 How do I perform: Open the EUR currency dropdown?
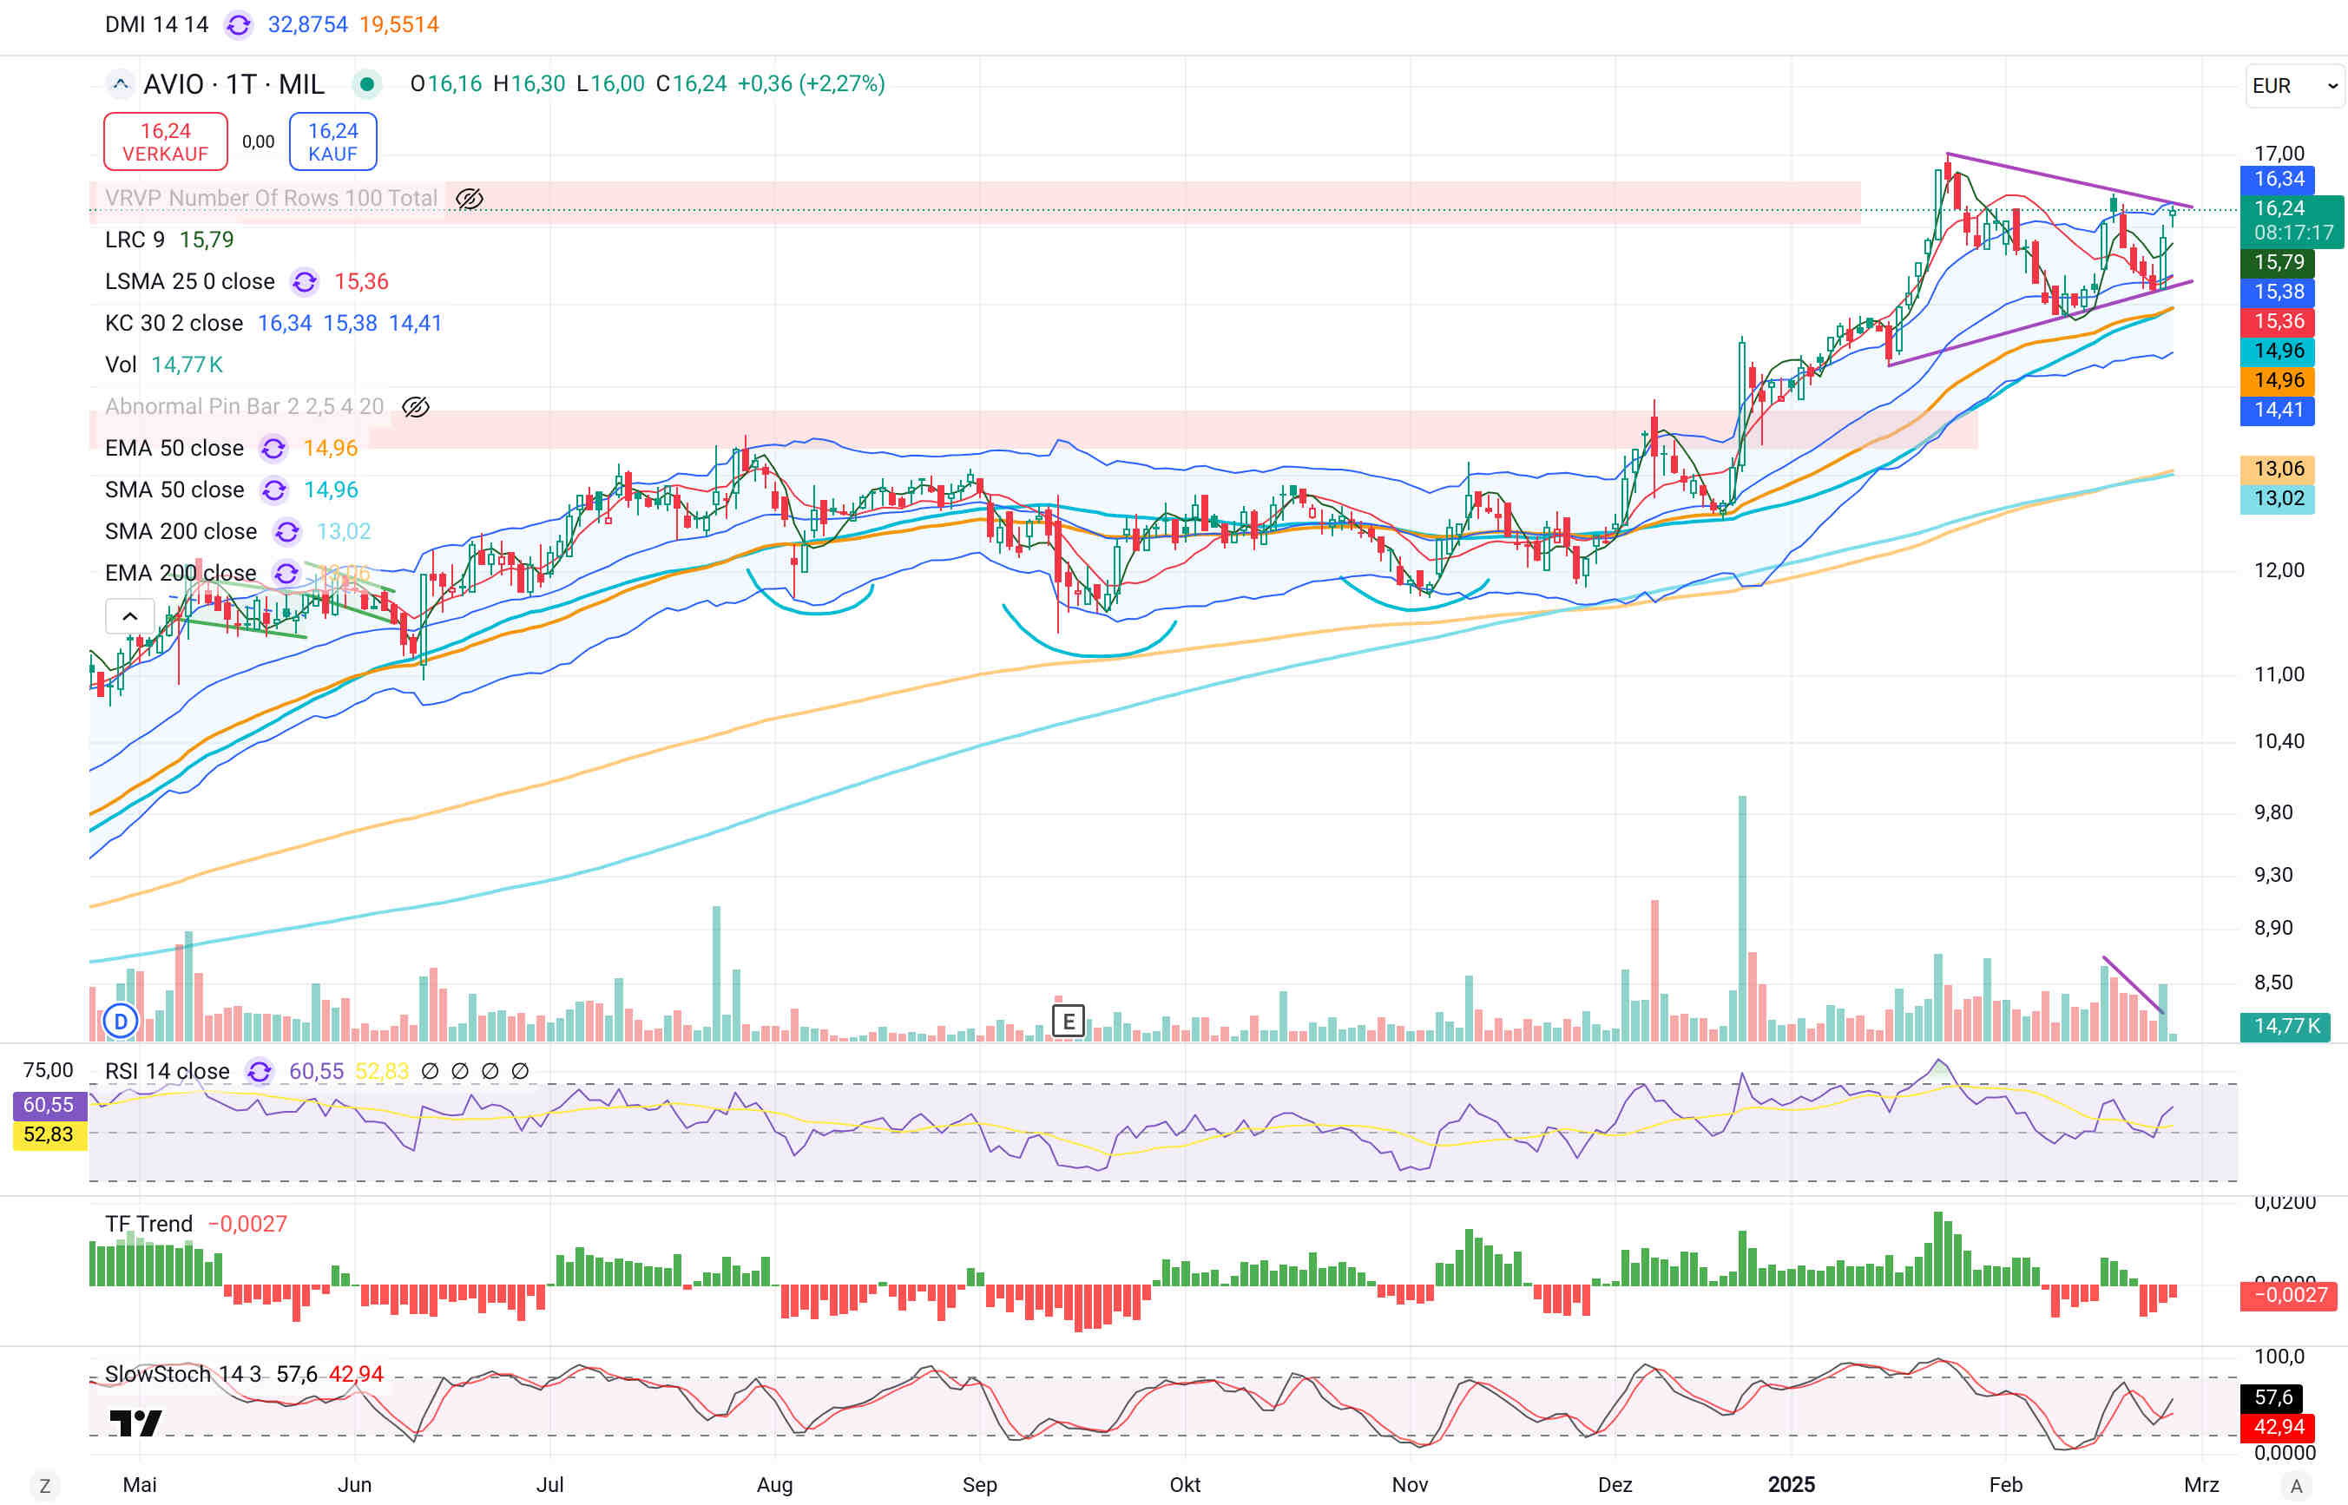[x=2293, y=86]
